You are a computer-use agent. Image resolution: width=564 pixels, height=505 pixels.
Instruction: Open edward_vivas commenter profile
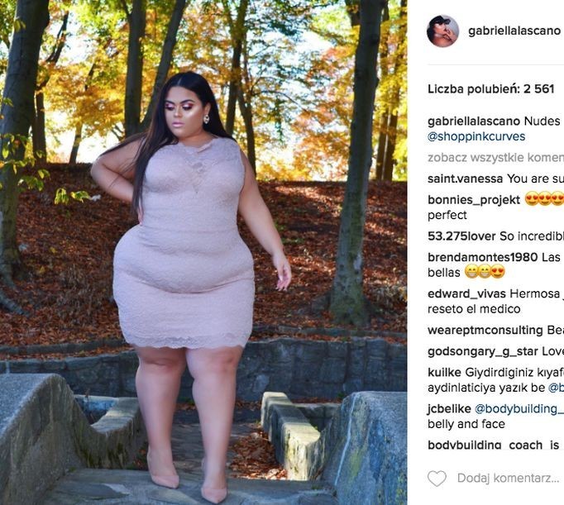(x=466, y=294)
